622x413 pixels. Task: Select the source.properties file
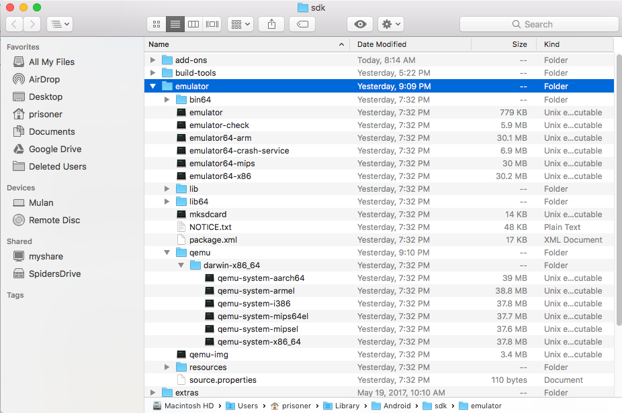[x=379, y=379]
